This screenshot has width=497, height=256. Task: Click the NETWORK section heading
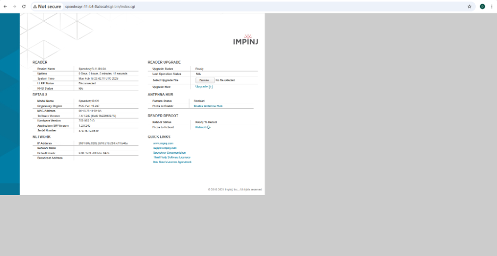tap(41, 137)
